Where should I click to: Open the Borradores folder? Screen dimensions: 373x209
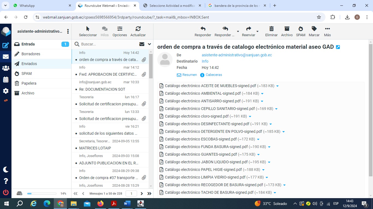pos(31,54)
